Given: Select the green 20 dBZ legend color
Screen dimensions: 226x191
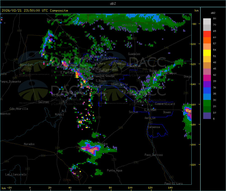Looking at the screenshot, I should 207,103.
